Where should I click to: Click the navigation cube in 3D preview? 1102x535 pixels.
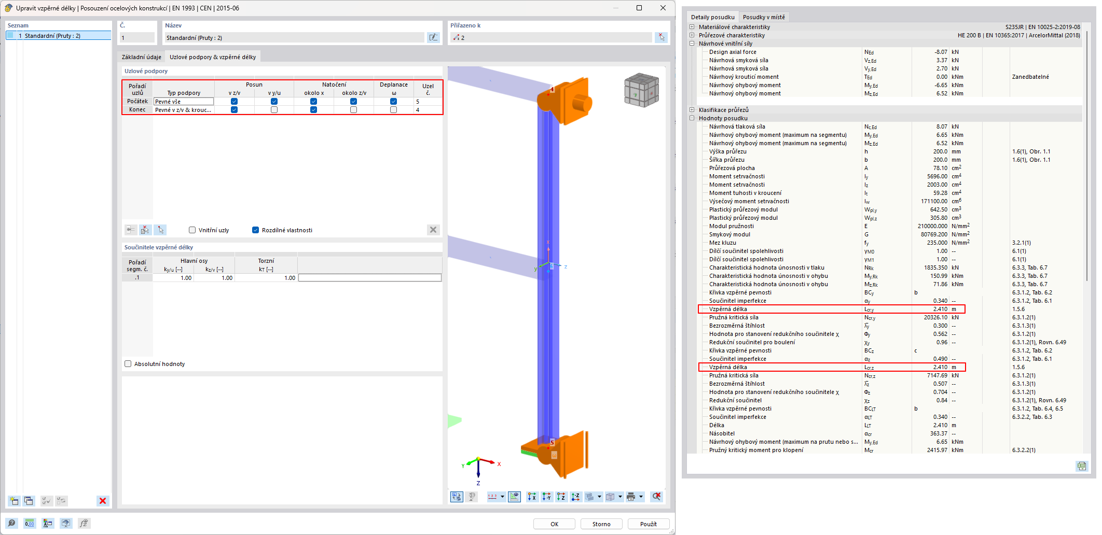point(641,90)
